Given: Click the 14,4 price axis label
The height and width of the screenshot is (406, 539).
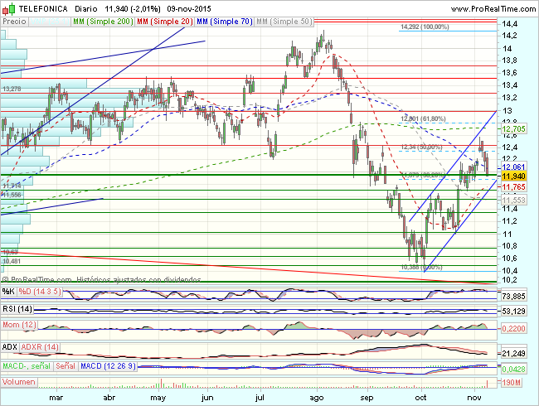Looking at the screenshot, I should coord(509,24).
